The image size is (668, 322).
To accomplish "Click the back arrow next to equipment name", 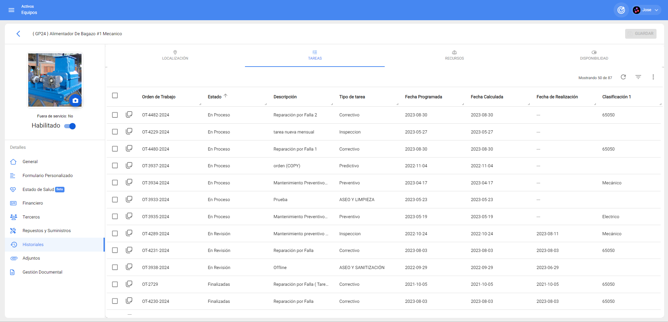I will 18,34.
